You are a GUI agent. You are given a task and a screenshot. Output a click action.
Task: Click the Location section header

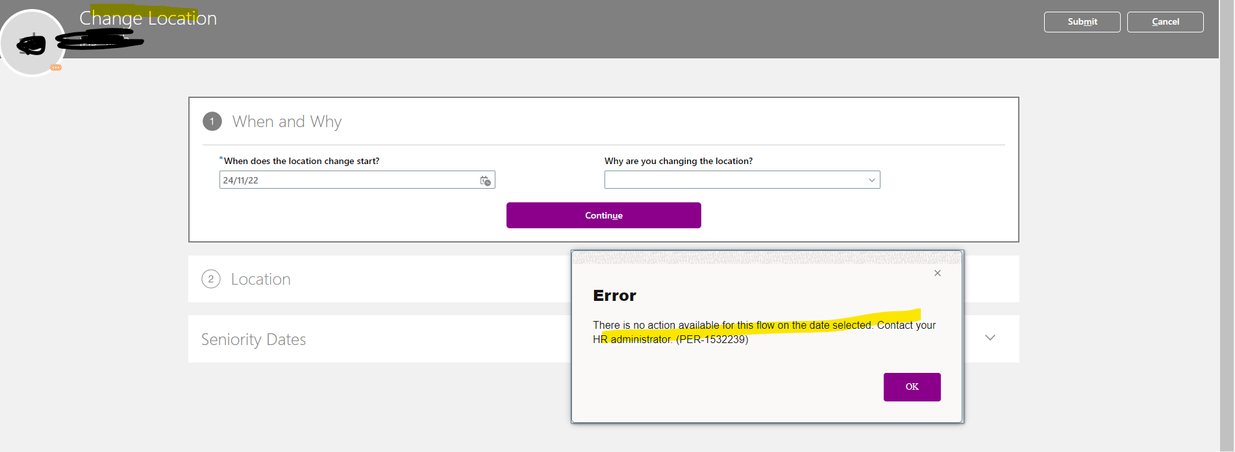[260, 279]
